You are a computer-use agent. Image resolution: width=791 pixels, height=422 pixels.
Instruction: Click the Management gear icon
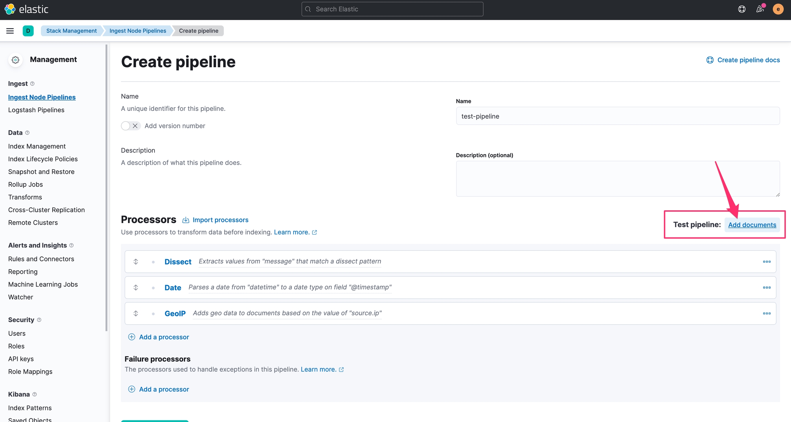pyautogui.click(x=15, y=60)
